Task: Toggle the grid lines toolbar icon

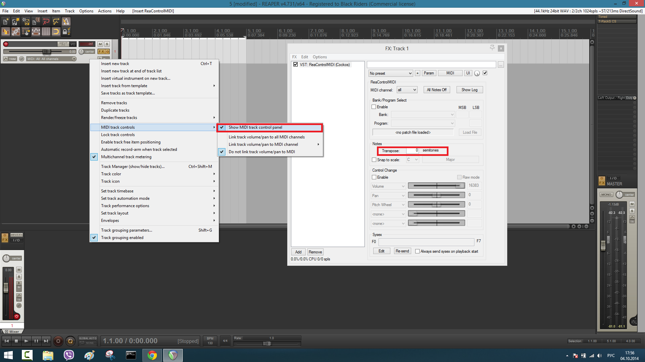Action: click(x=46, y=32)
